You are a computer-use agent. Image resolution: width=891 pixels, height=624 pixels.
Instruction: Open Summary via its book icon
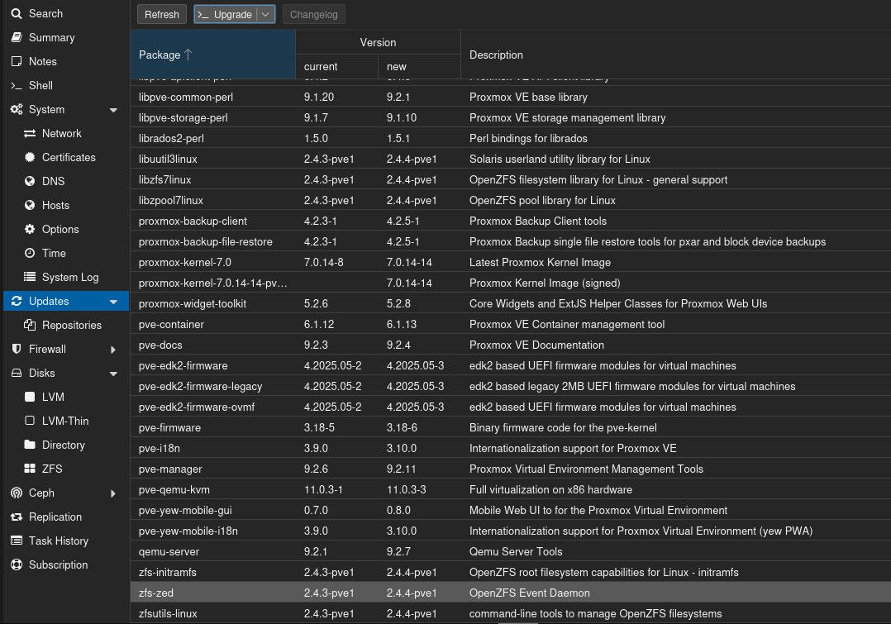[17, 37]
